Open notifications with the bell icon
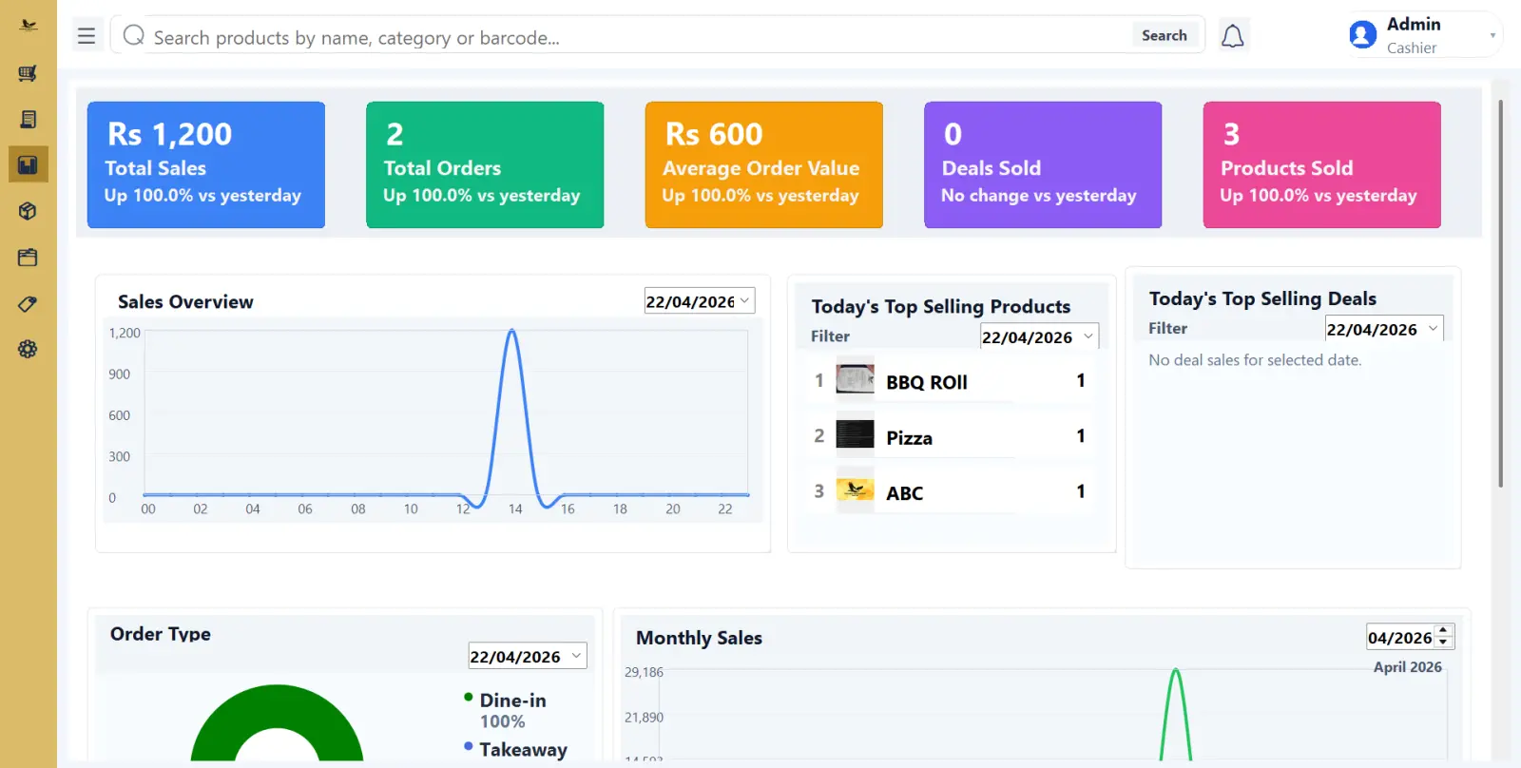 tap(1233, 36)
